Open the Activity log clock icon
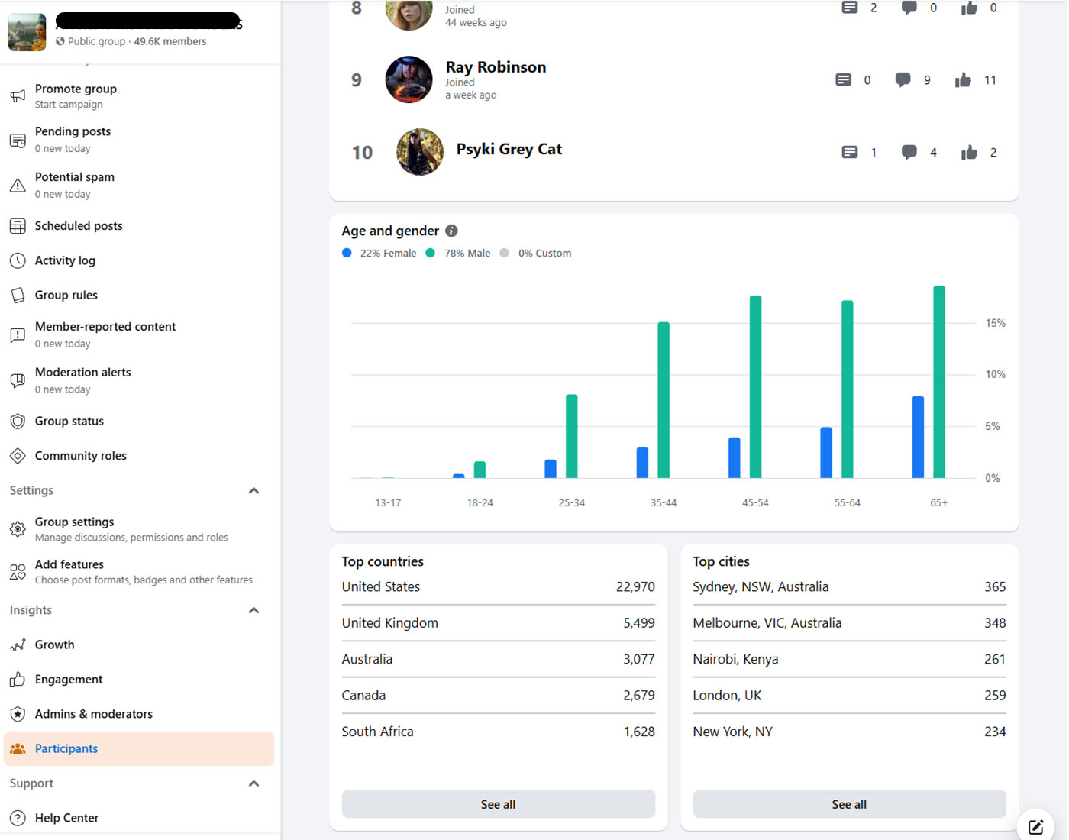This screenshot has height=840, width=1069. point(18,260)
